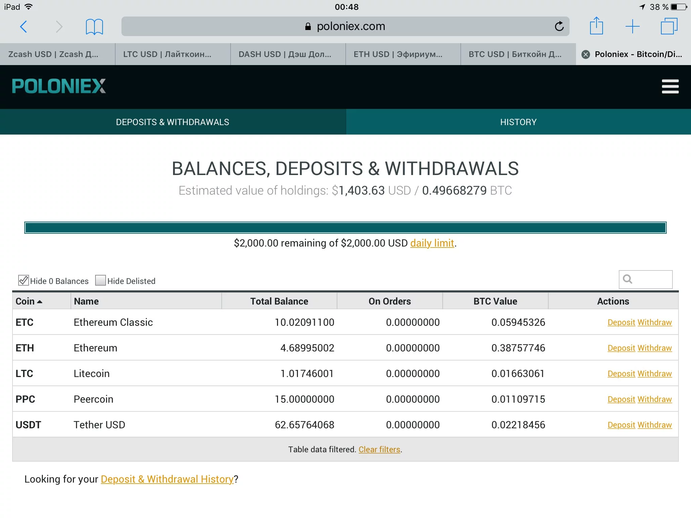Image resolution: width=691 pixels, height=518 pixels.
Task: Click the BTC value 0.38757746
Action: coord(518,348)
